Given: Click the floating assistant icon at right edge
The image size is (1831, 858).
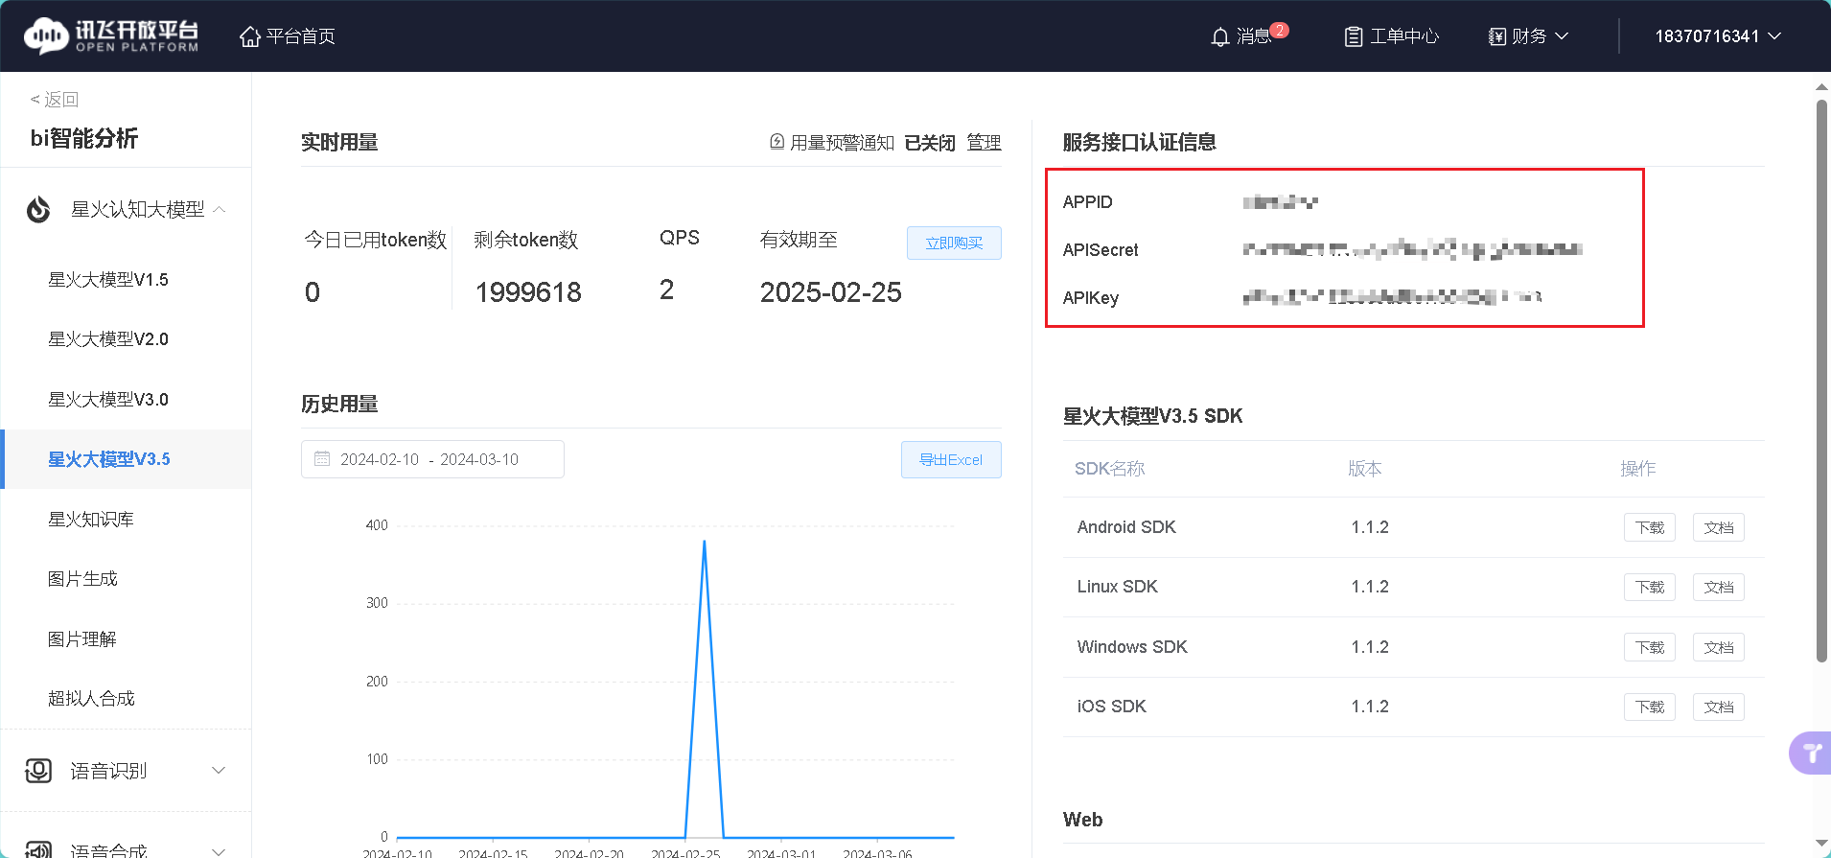Looking at the screenshot, I should point(1810,753).
